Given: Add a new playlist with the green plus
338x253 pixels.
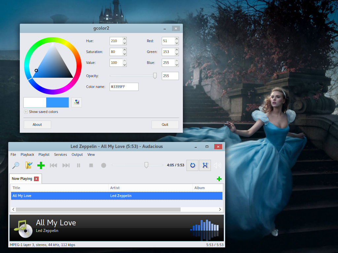Looking at the screenshot, I should pyautogui.click(x=219, y=179).
